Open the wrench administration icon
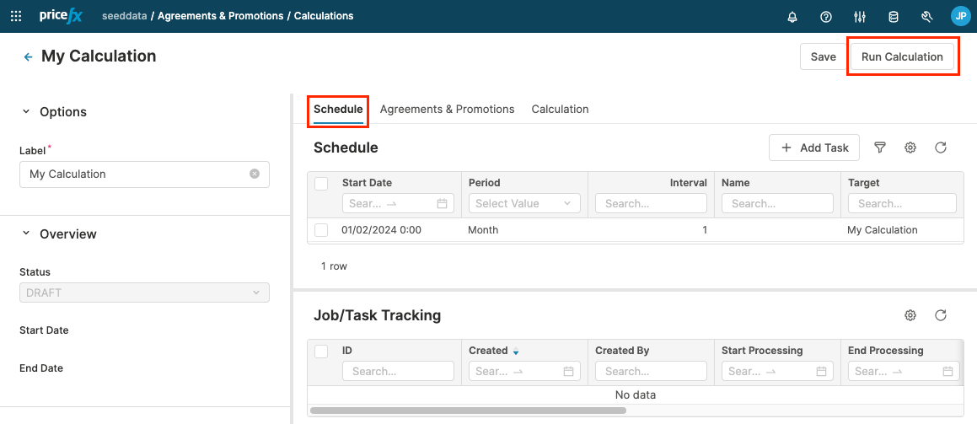 point(926,16)
